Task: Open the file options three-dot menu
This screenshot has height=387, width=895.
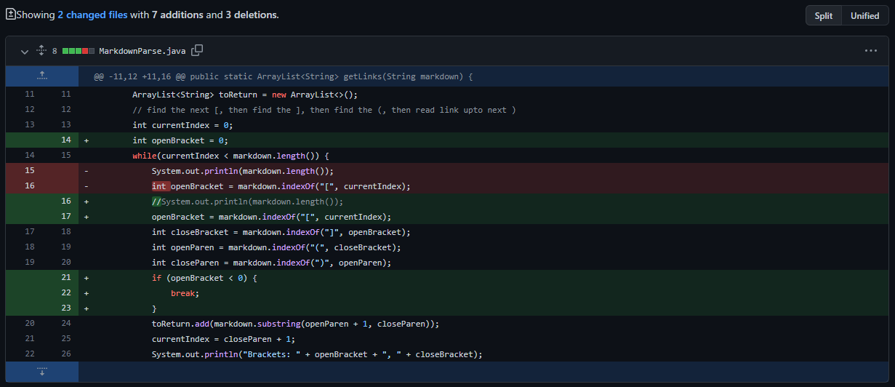Action: [x=870, y=51]
